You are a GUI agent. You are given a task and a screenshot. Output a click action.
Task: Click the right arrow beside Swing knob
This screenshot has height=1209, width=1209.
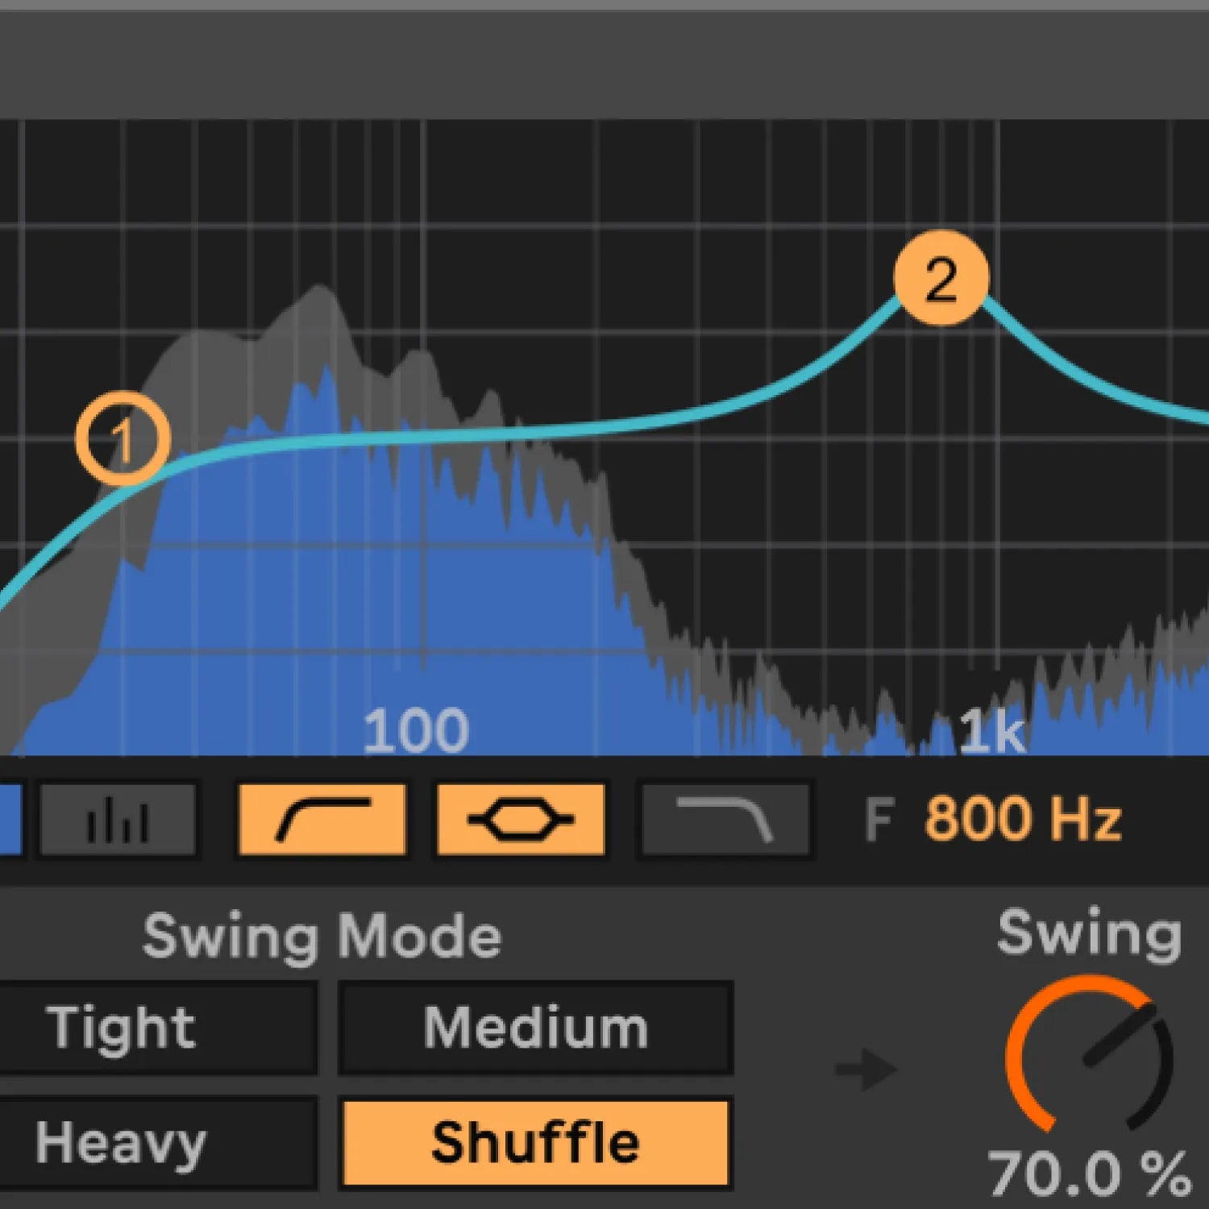[x=866, y=1070]
